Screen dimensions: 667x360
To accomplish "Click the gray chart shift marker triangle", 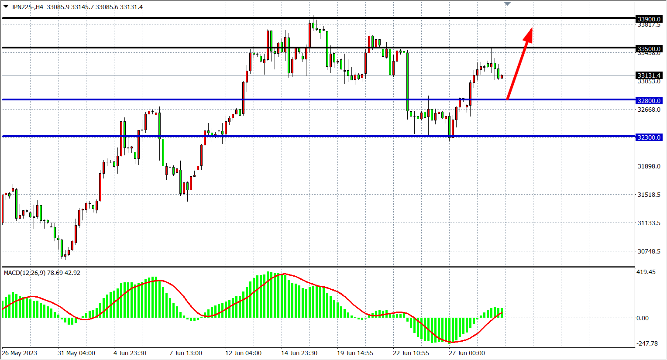I will coord(507,4).
